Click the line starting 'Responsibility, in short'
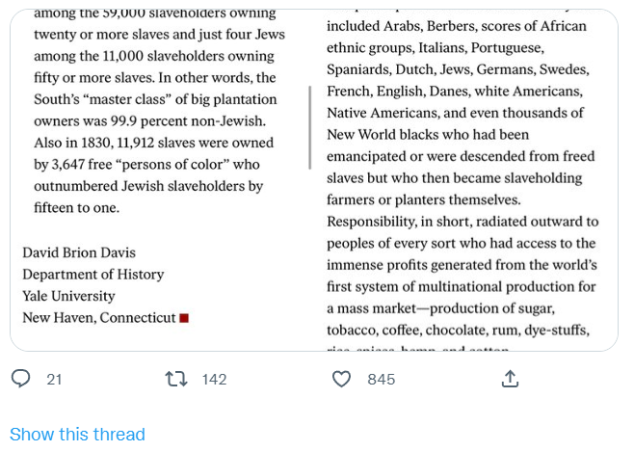The image size is (634, 451). (462, 222)
